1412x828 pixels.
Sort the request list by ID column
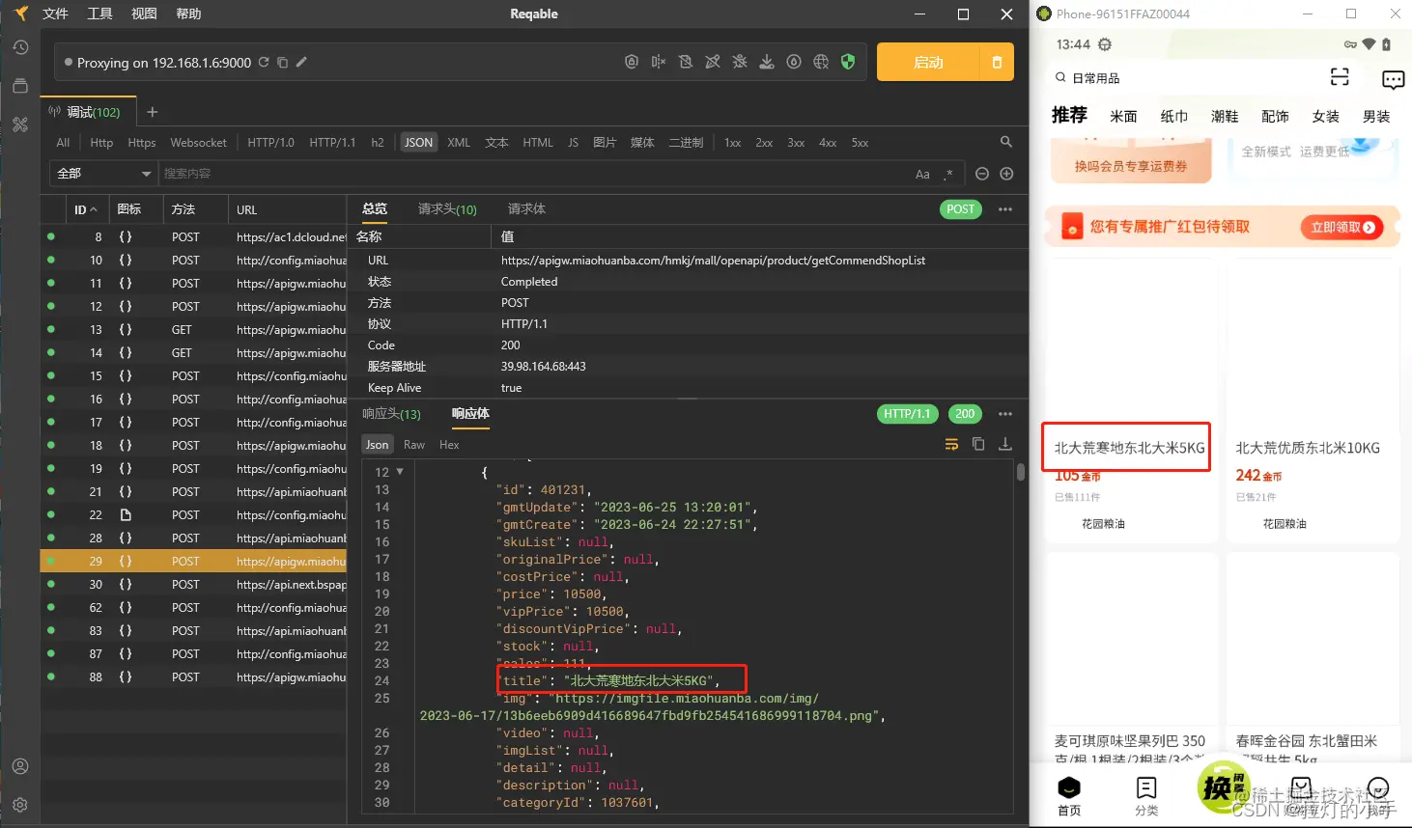86,209
